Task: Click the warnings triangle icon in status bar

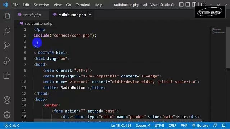Action: point(14,125)
